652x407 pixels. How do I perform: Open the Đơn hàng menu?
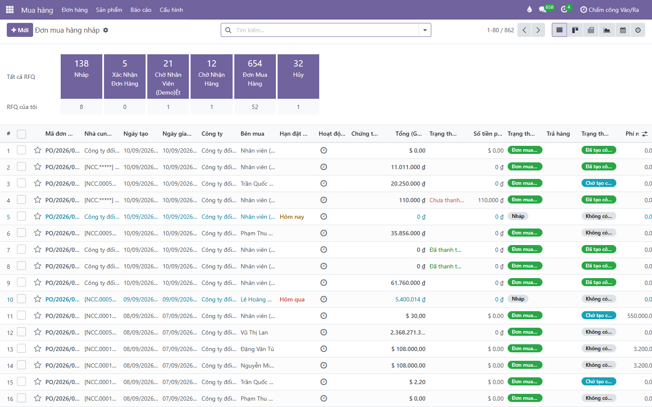coord(75,10)
